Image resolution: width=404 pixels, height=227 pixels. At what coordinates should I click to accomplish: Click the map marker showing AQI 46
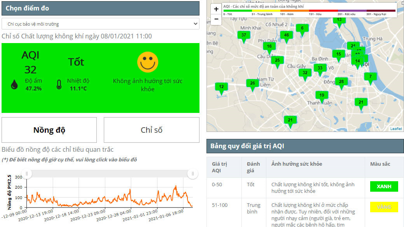point(287,36)
